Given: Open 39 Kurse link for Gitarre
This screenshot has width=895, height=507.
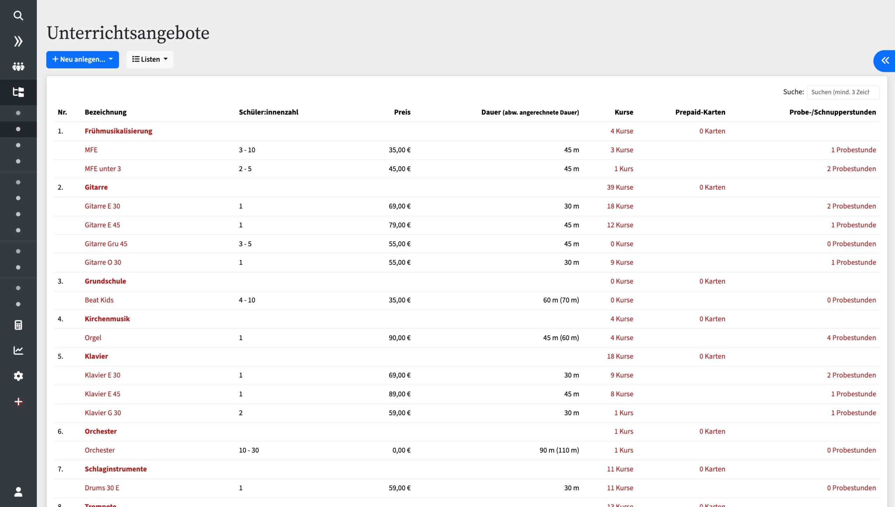Looking at the screenshot, I should coord(620,187).
